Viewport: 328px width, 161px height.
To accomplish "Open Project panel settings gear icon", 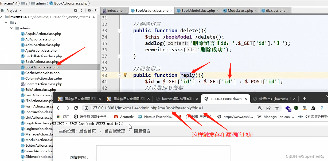I will [89, 10].
